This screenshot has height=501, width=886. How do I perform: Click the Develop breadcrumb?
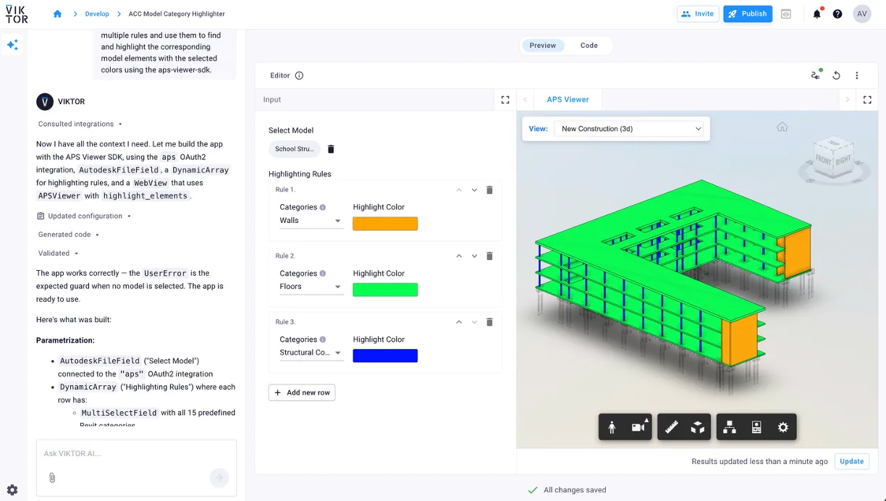tap(97, 14)
